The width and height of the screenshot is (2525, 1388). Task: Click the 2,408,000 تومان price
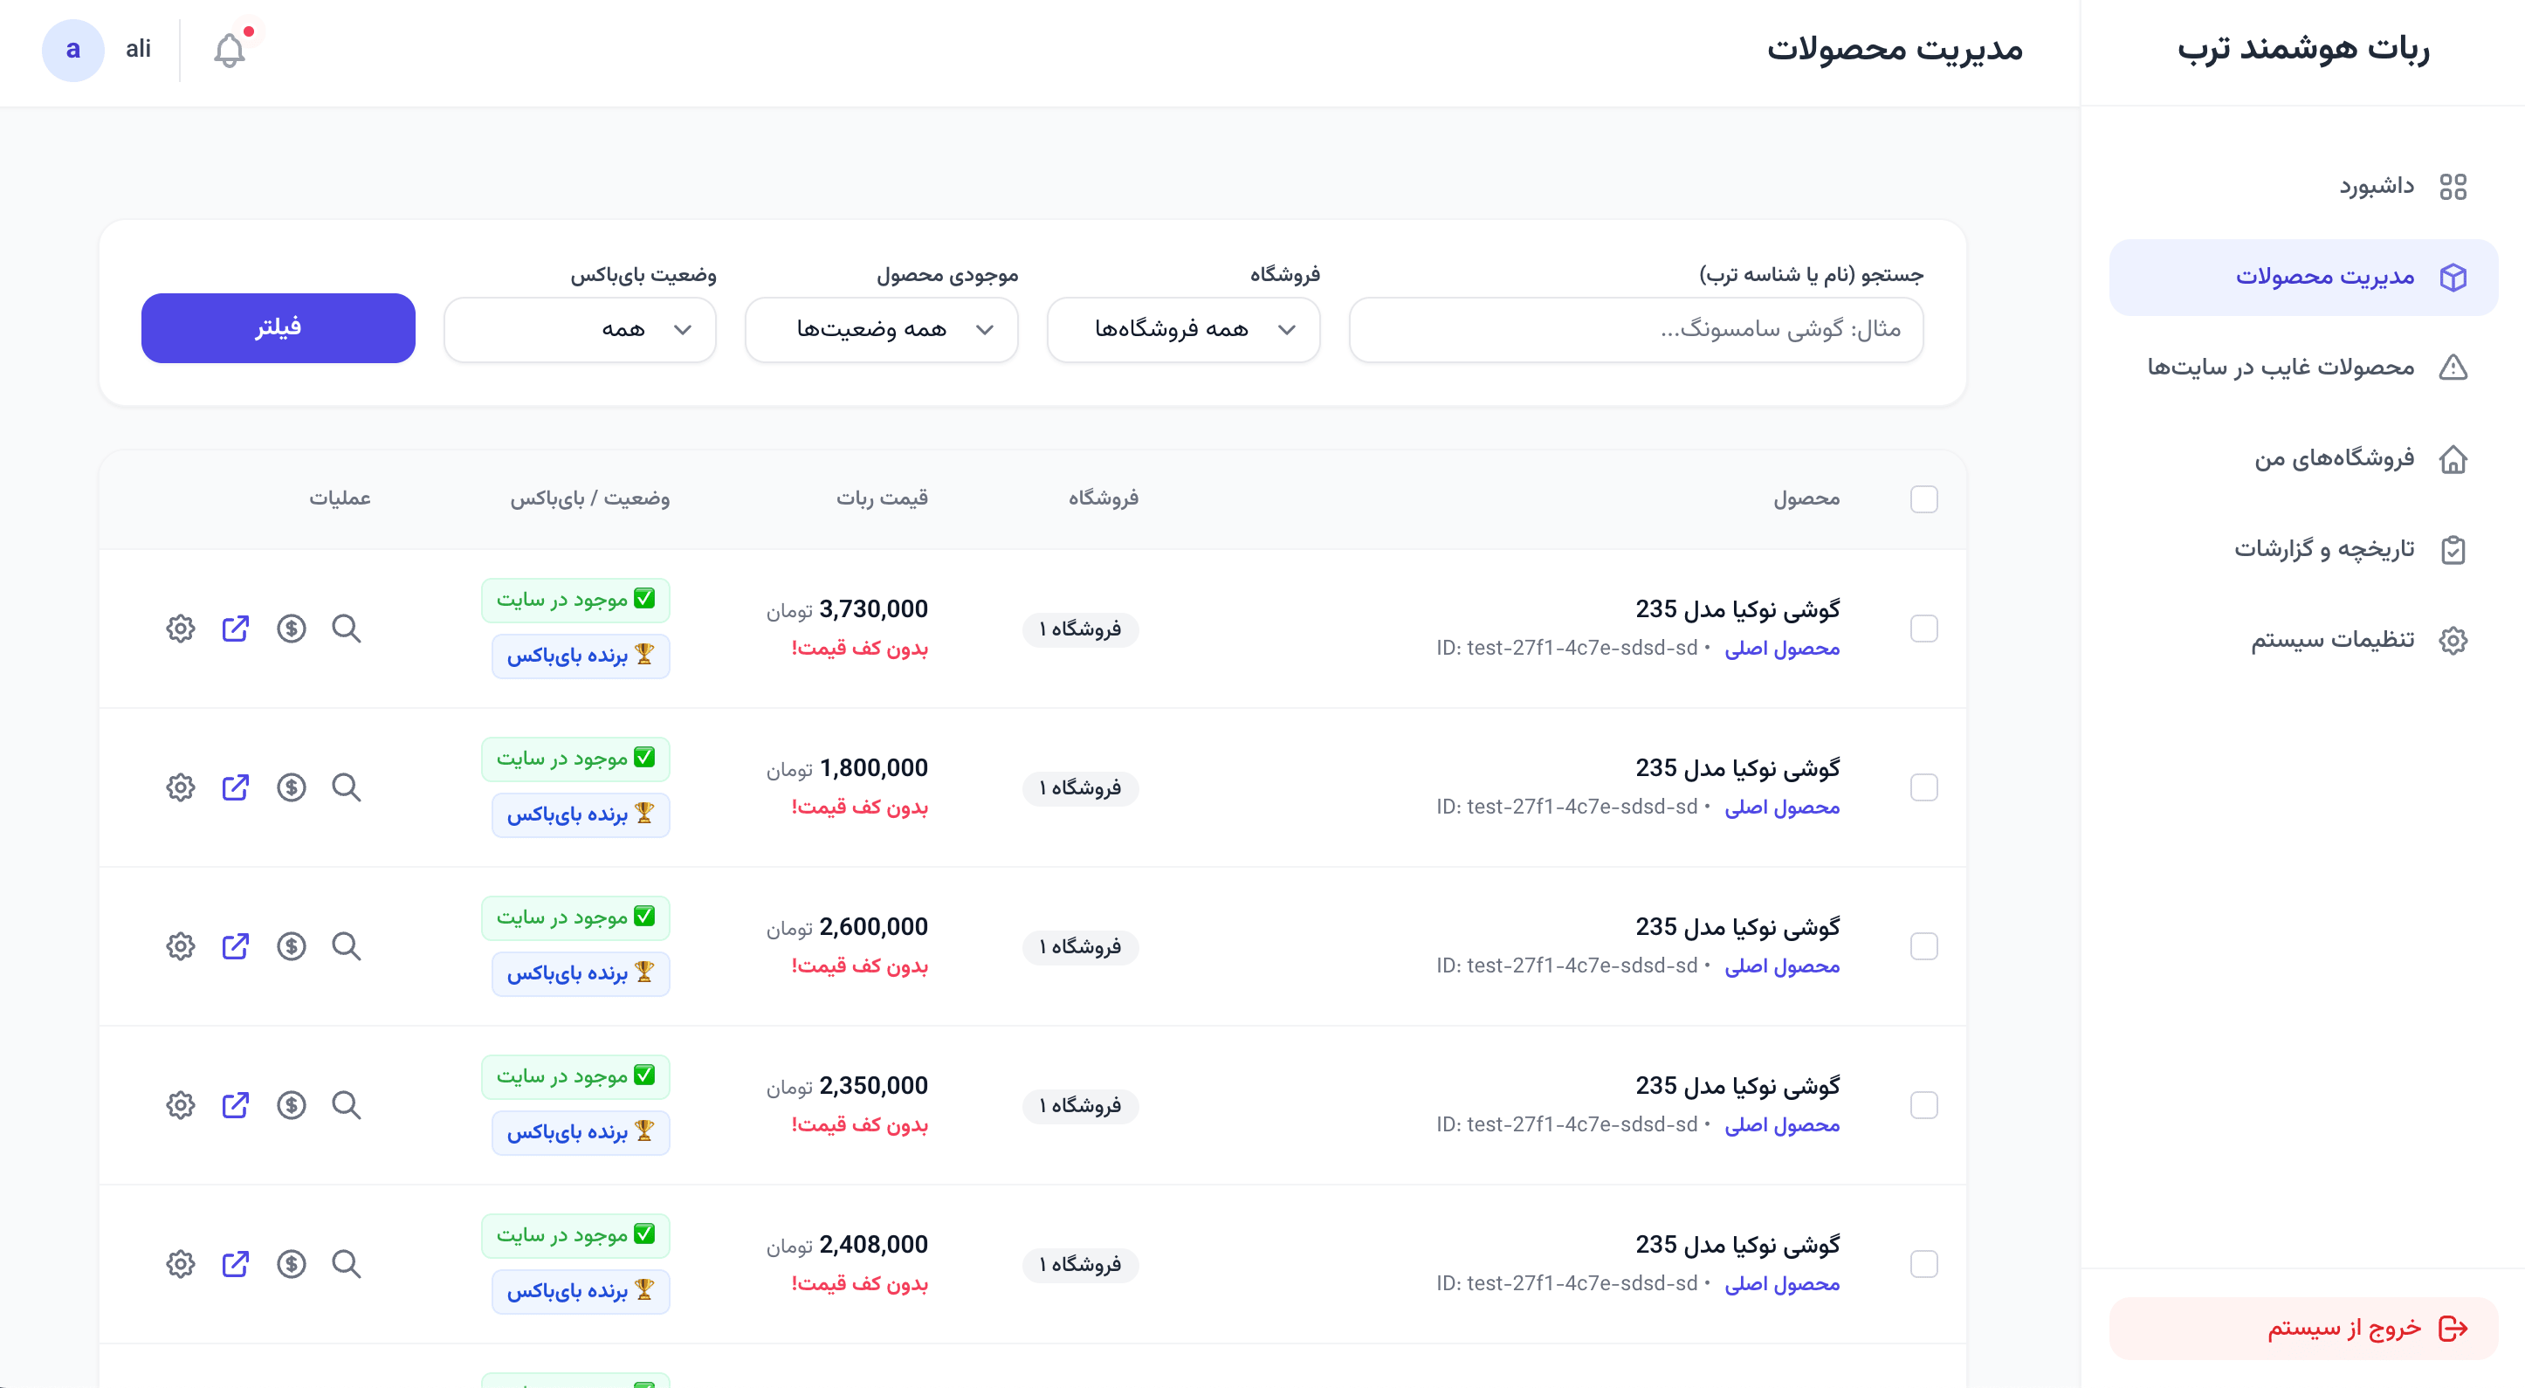point(847,1244)
